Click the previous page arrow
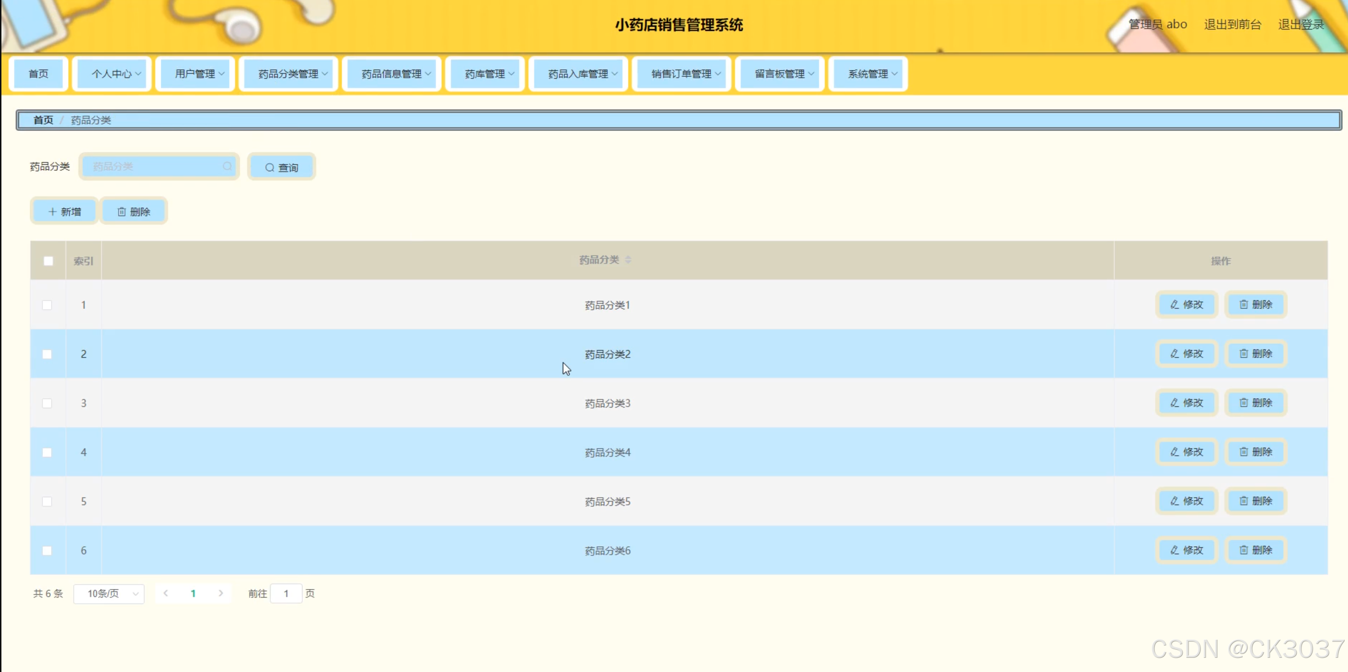 pyautogui.click(x=166, y=593)
